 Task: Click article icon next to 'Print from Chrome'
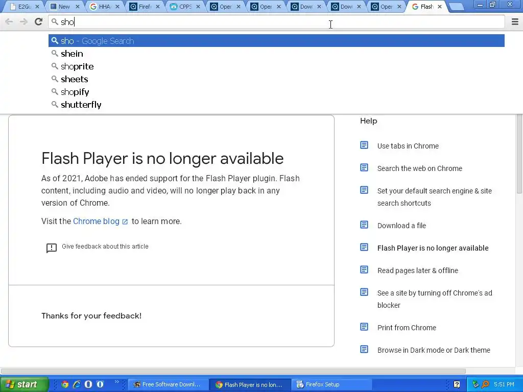point(364,327)
